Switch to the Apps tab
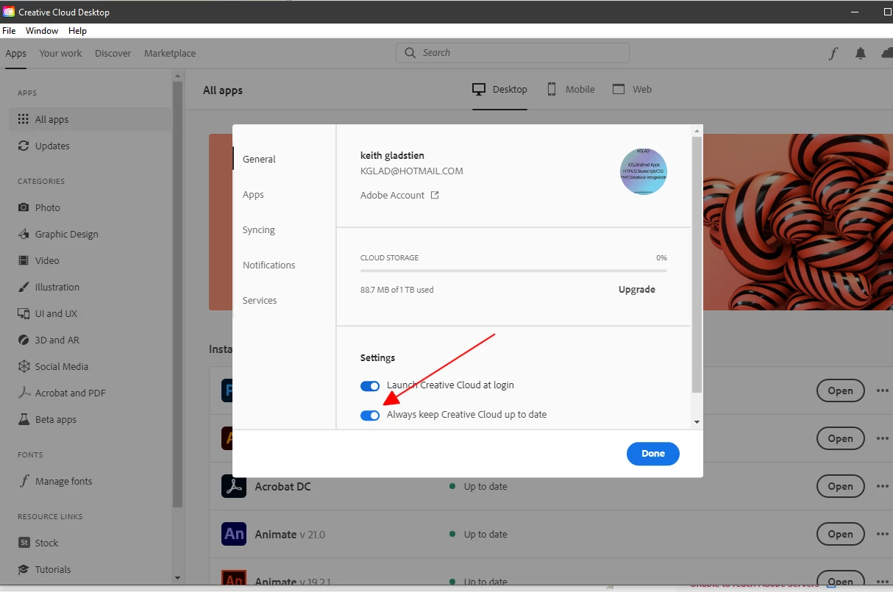This screenshot has height=592, width=893. [15, 53]
